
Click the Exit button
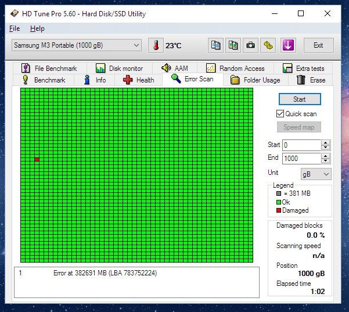pyautogui.click(x=318, y=45)
